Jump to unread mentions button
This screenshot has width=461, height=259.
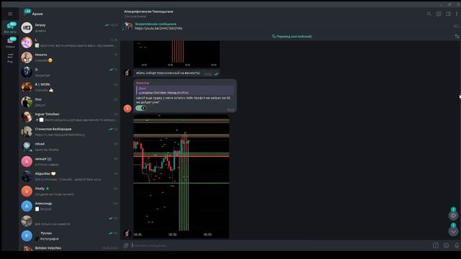pyautogui.click(x=453, y=215)
